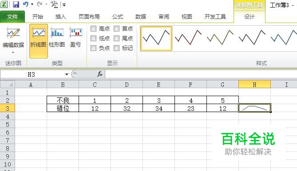Select column A header

pos(31,85)
